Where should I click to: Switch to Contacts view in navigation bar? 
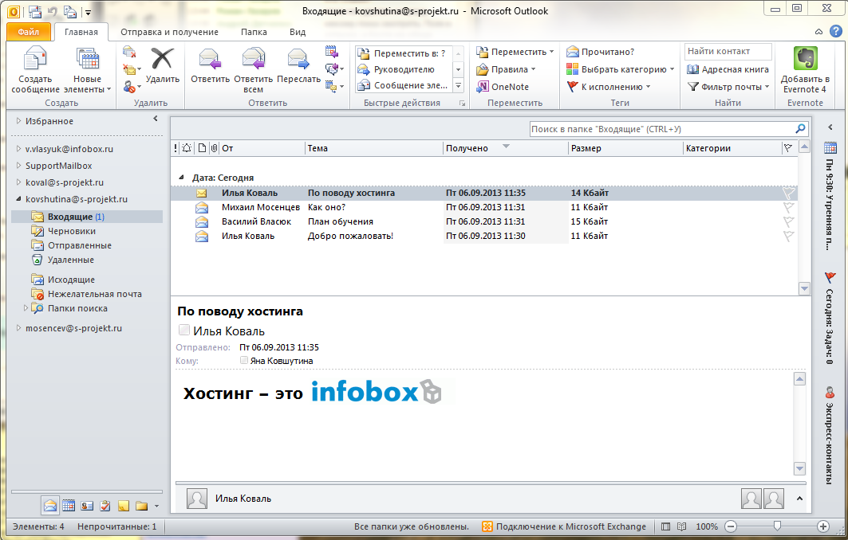(87, 506)
